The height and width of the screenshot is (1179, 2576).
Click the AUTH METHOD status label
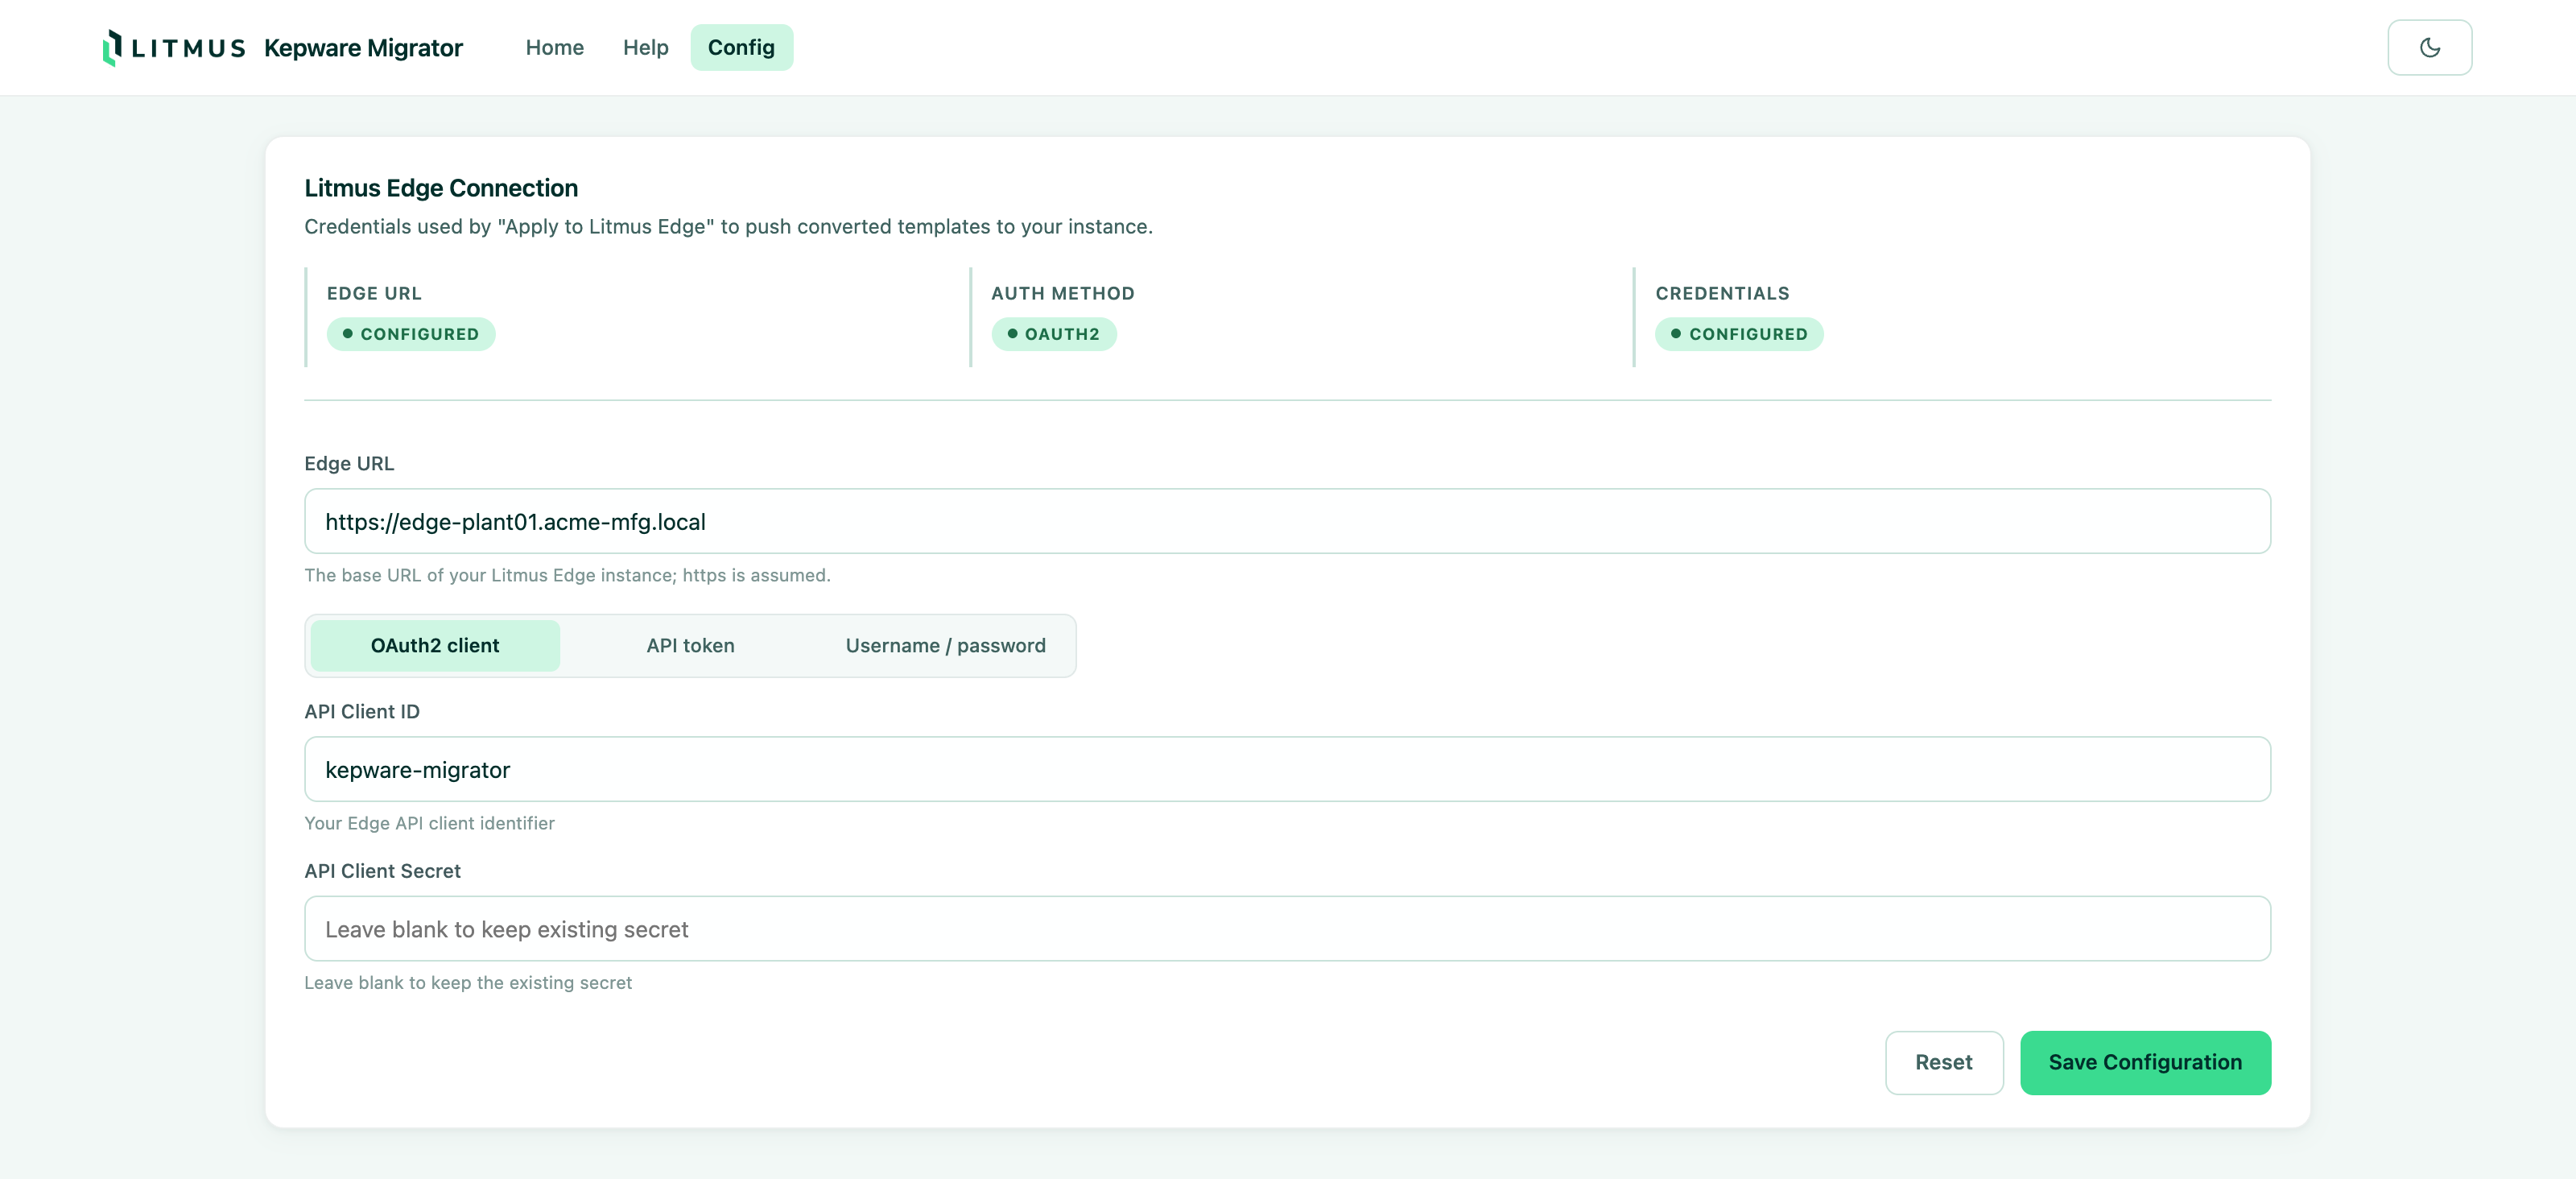1062,293
